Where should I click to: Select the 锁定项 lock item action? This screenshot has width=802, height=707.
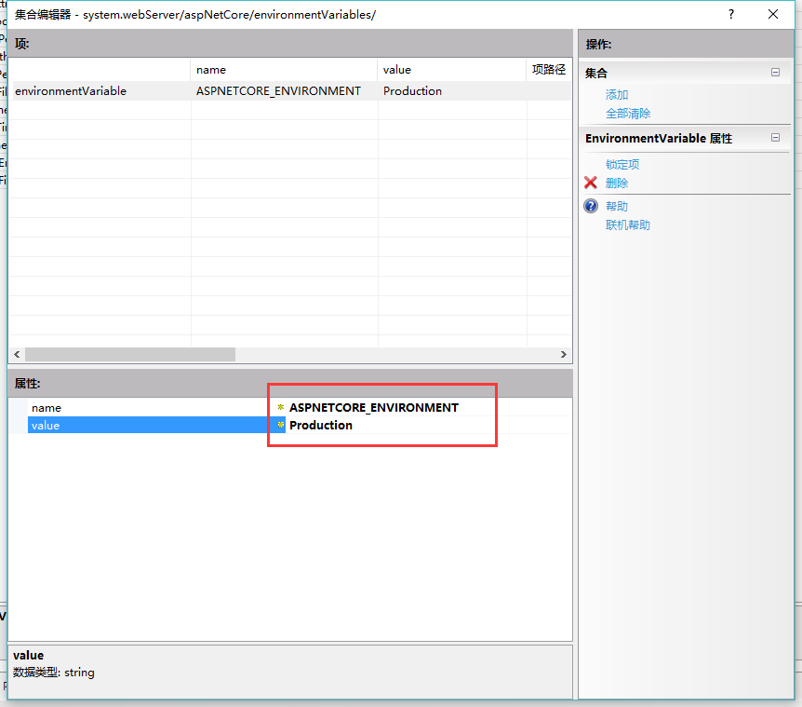coord(622,164)
